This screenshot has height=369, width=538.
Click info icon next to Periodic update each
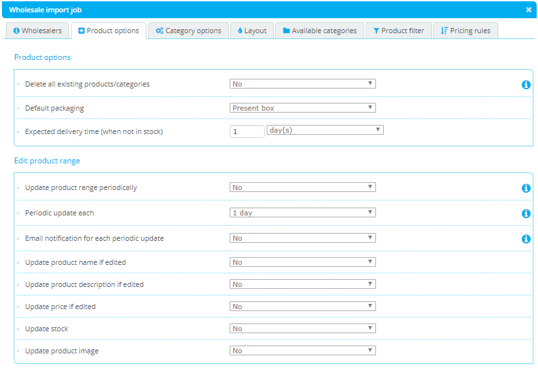526,213
